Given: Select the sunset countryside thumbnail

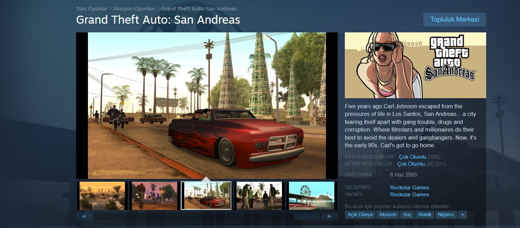Looking at the screenshot, I should point(102,196).
